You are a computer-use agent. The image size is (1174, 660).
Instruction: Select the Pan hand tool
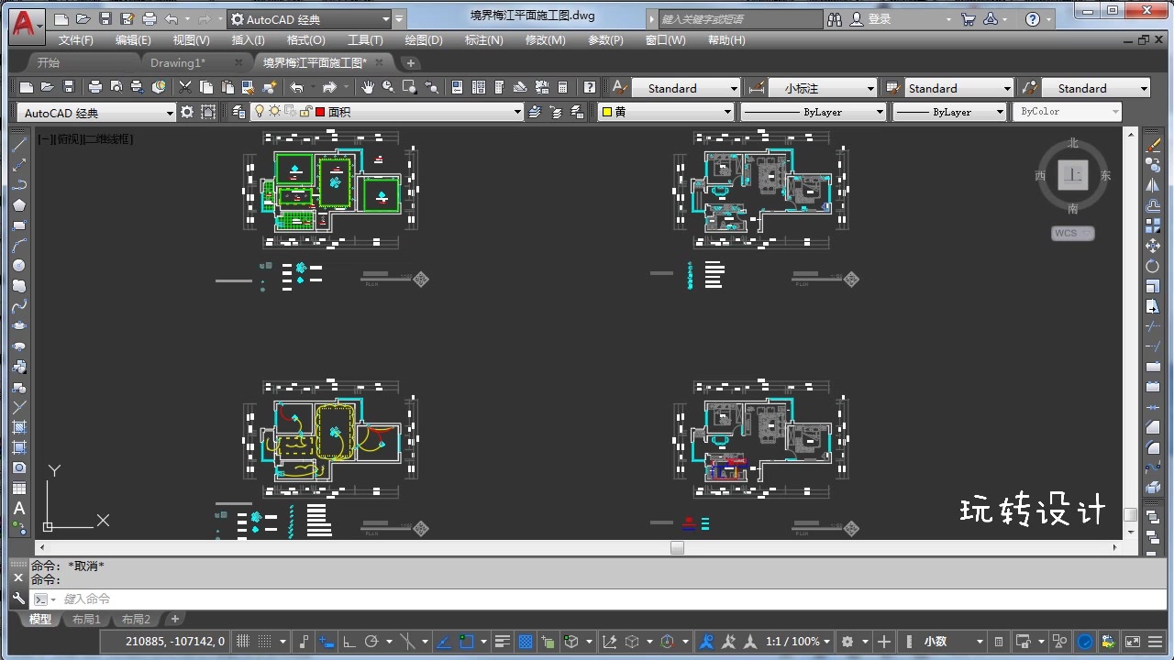[368, 87]
